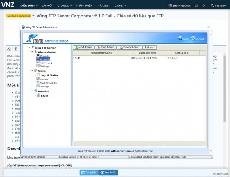Click the eraser icon in the editor toolbar
Viewport: 230px width, 177px height.
9,49
